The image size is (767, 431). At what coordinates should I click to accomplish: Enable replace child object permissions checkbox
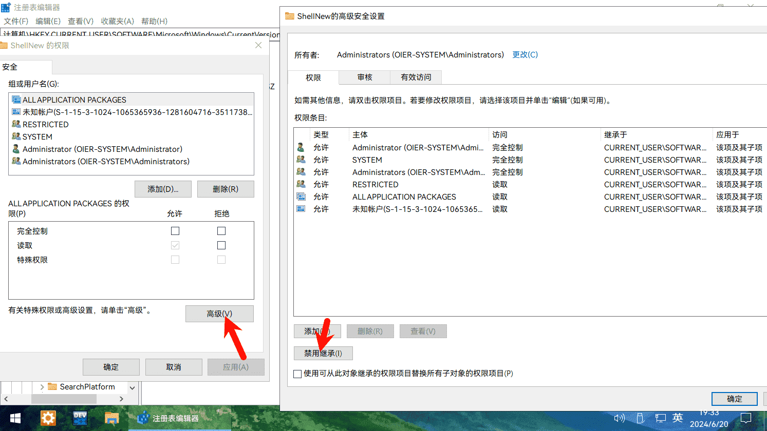(x=297, y=374)
